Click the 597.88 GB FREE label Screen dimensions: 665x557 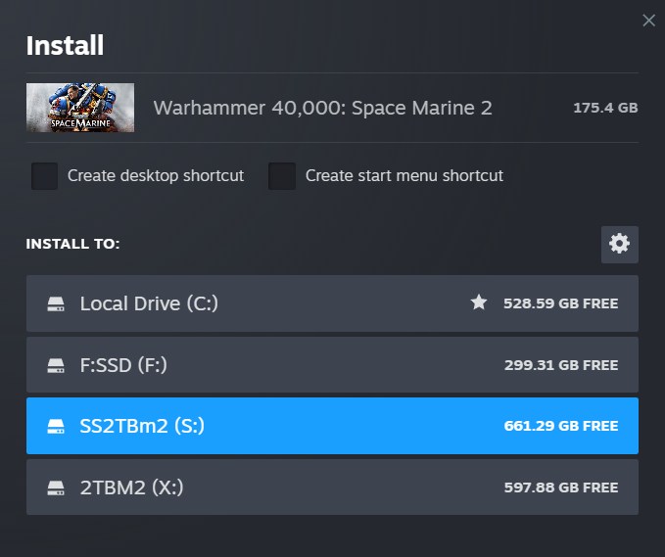pyautogui.click(x=561, y=487)
